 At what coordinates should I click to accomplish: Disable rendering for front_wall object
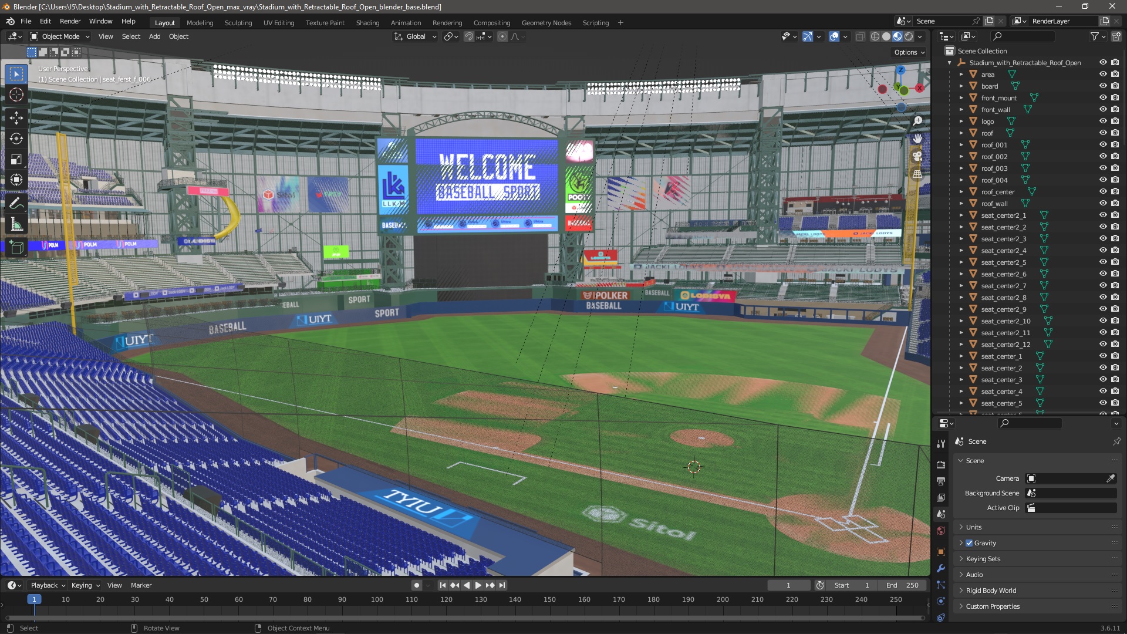(1115, 110)
